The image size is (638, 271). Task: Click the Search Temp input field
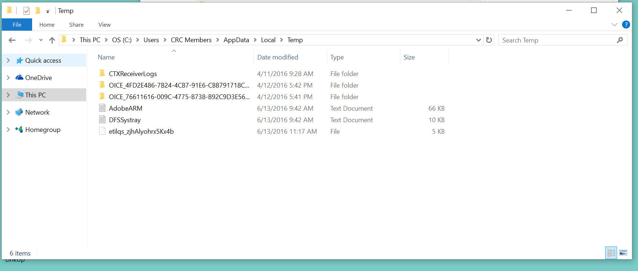point(557,40)
